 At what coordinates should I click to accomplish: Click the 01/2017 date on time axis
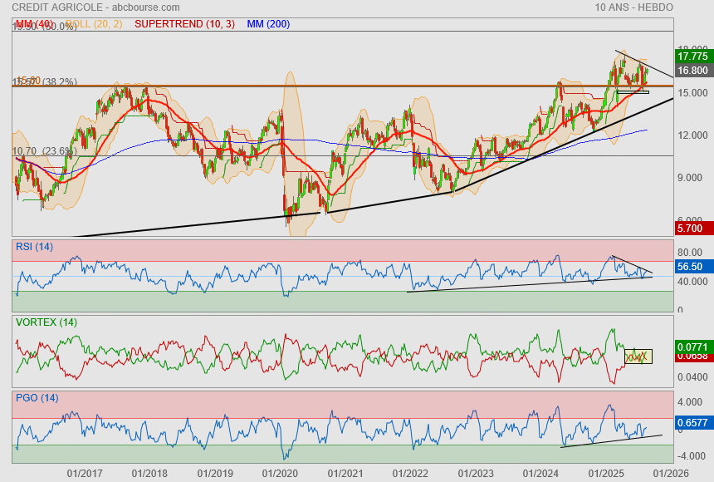(x=85, y=473)
